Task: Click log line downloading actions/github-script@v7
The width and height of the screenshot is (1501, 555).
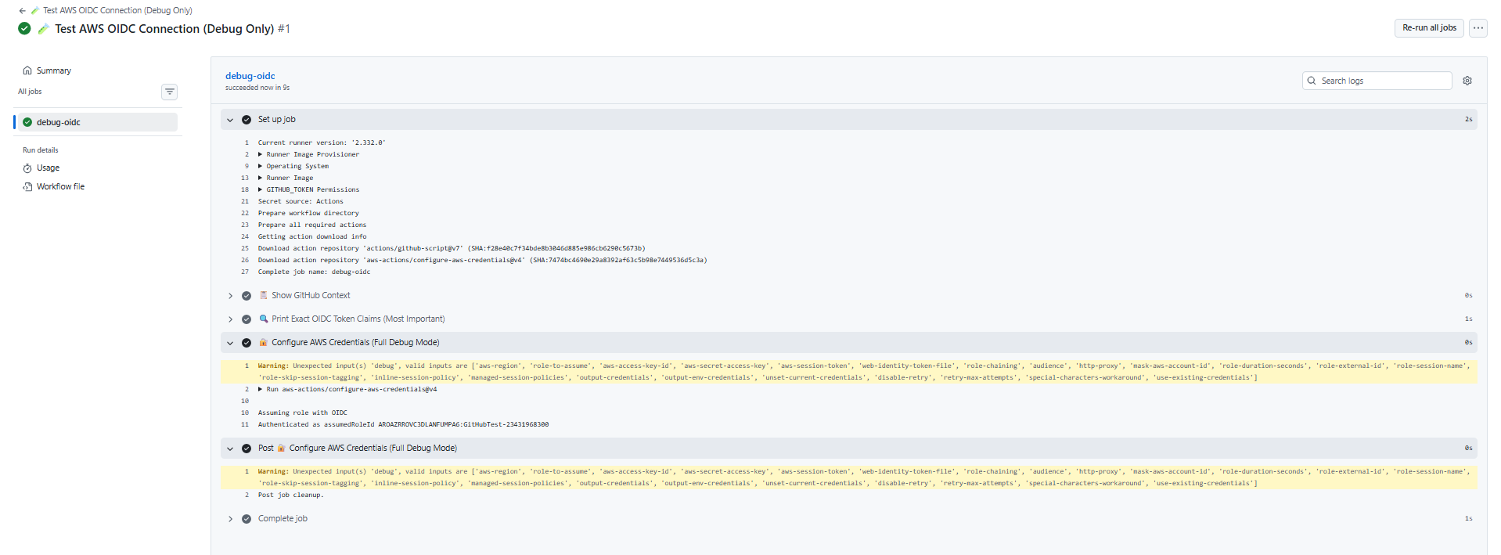Action: pyautogui.click(x=452, y=248)
